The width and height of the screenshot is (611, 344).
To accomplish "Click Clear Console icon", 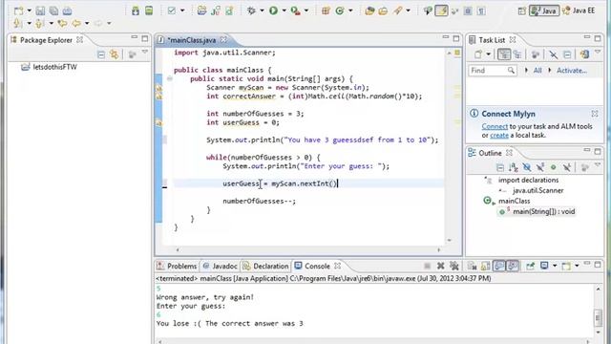I will (473, 266).
